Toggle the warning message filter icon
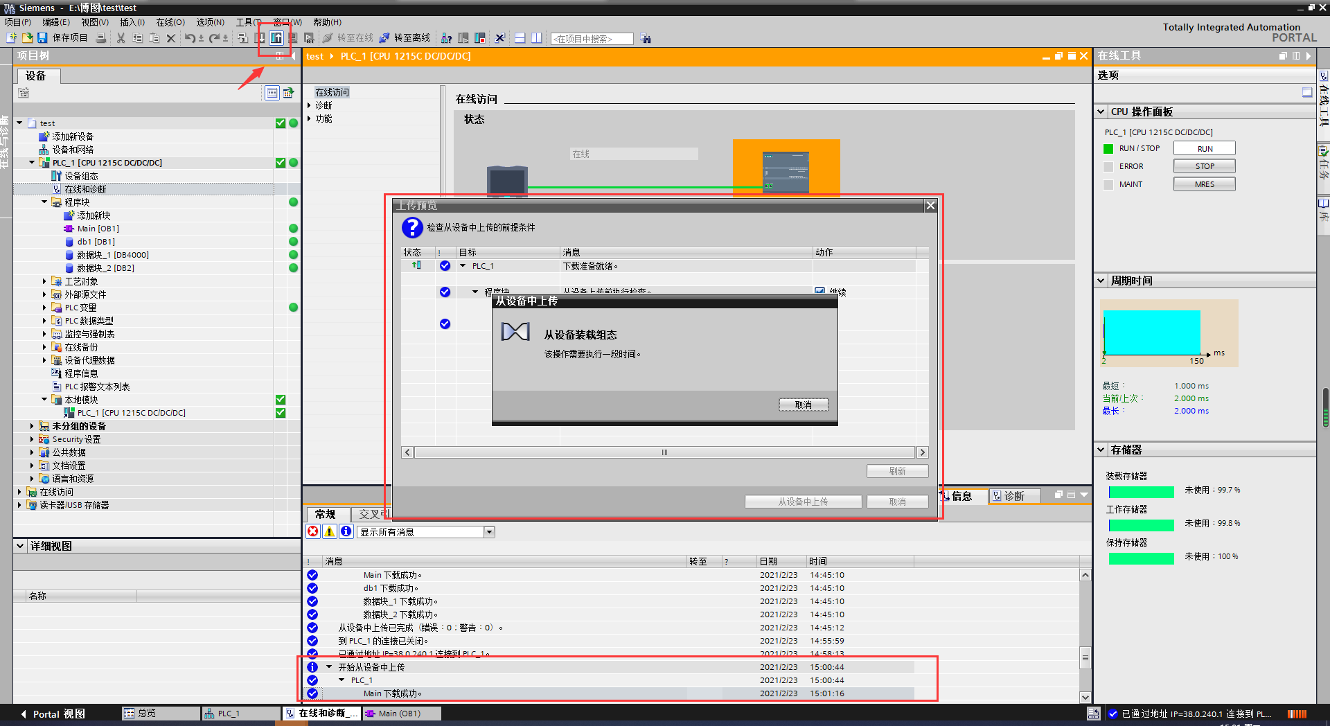1330x726 pixels. coord(330,531)
